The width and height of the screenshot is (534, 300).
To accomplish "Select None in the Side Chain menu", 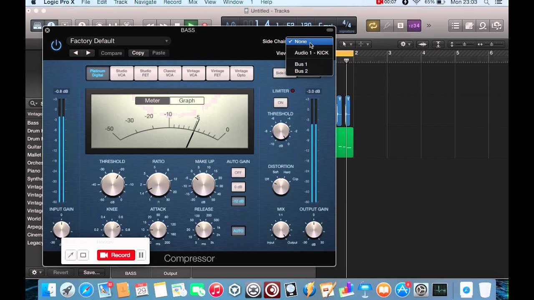I will (310, 42).
